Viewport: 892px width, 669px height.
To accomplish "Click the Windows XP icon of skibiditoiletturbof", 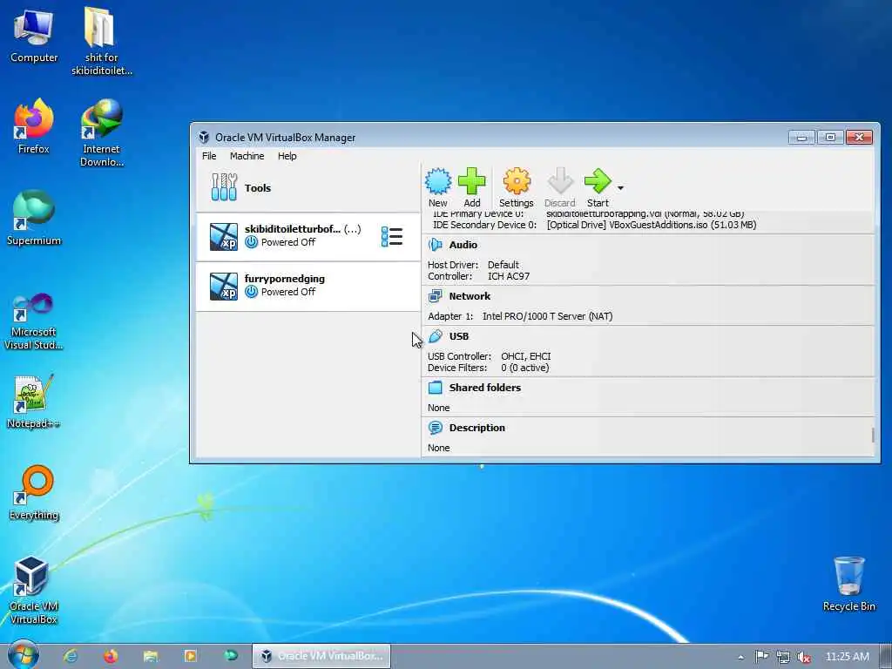I will [x=224, y=237].
